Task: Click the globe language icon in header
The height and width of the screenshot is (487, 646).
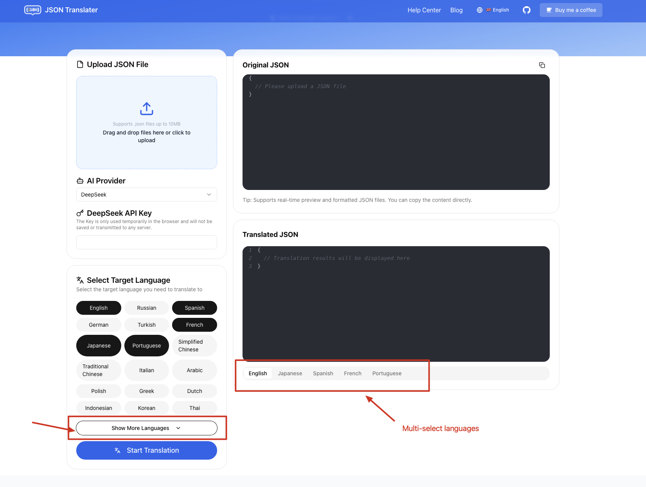Action: [x=480, y=10]
